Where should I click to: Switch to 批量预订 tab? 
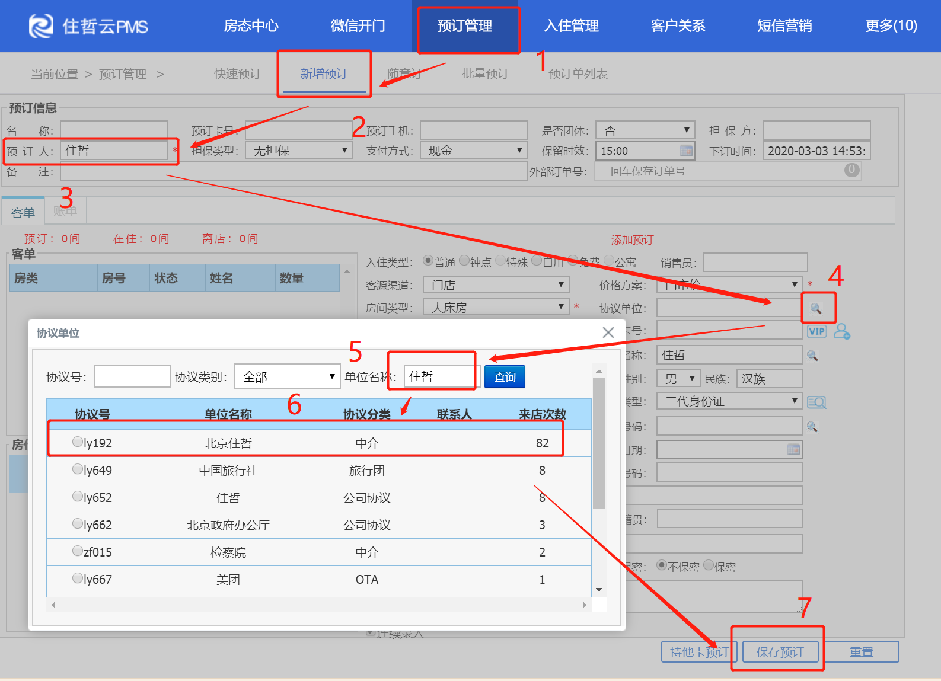click(485, 73)
